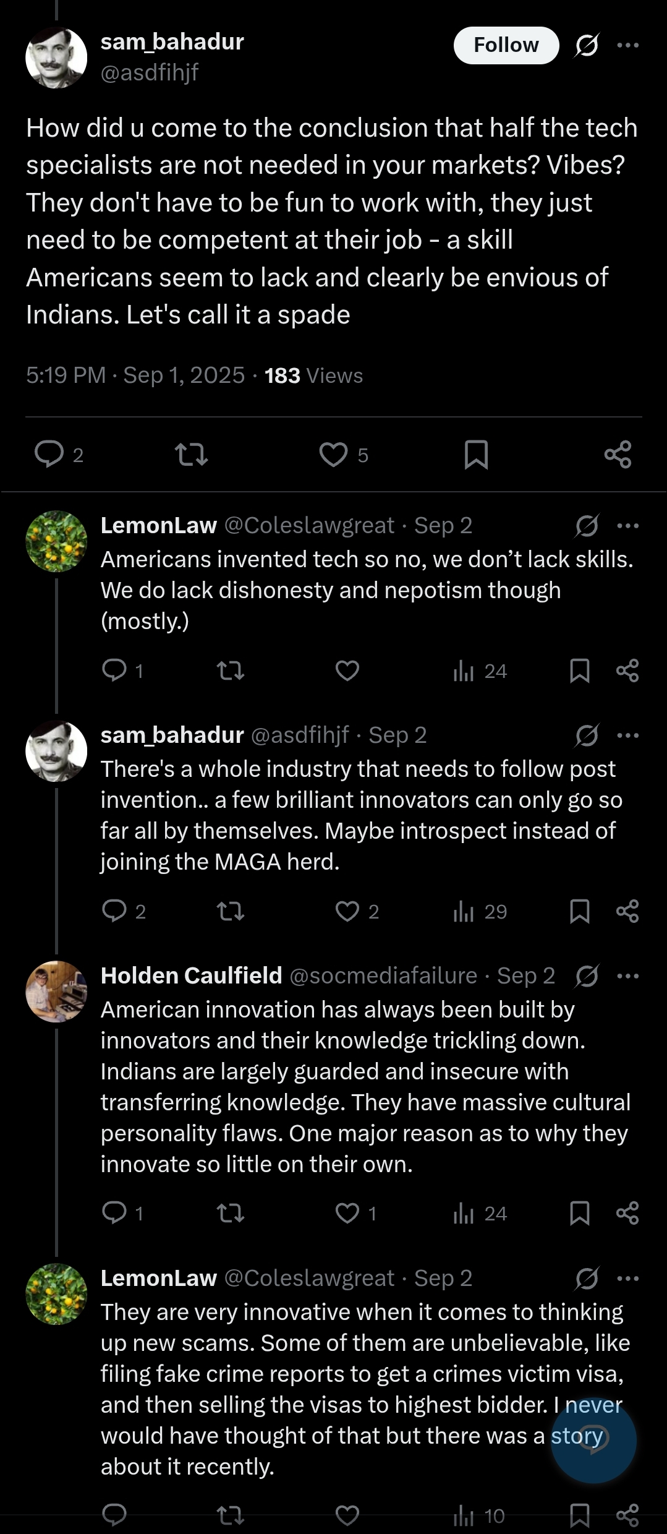Screen dimensions: 667x1534
Task: Open Grok icon on main post header
Action: coord(586,45)
